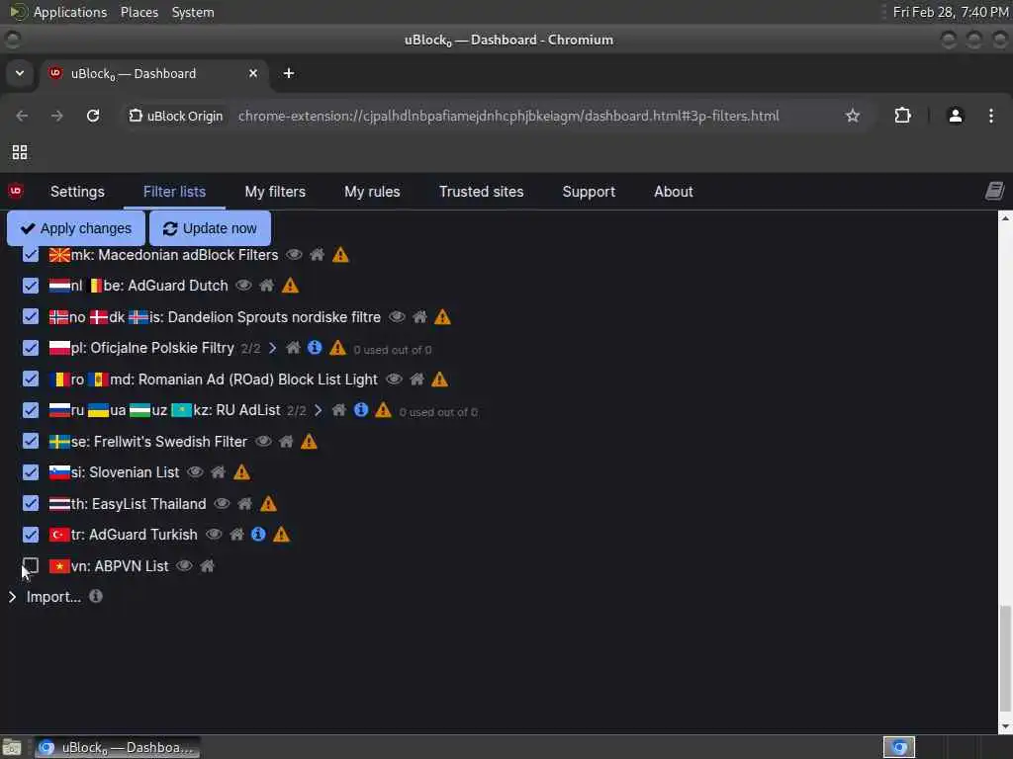Uncheck EasyList Thailand checkbox
Image resolution: width=1013 pixels, height=759 pixels.
tap(31, 503)
